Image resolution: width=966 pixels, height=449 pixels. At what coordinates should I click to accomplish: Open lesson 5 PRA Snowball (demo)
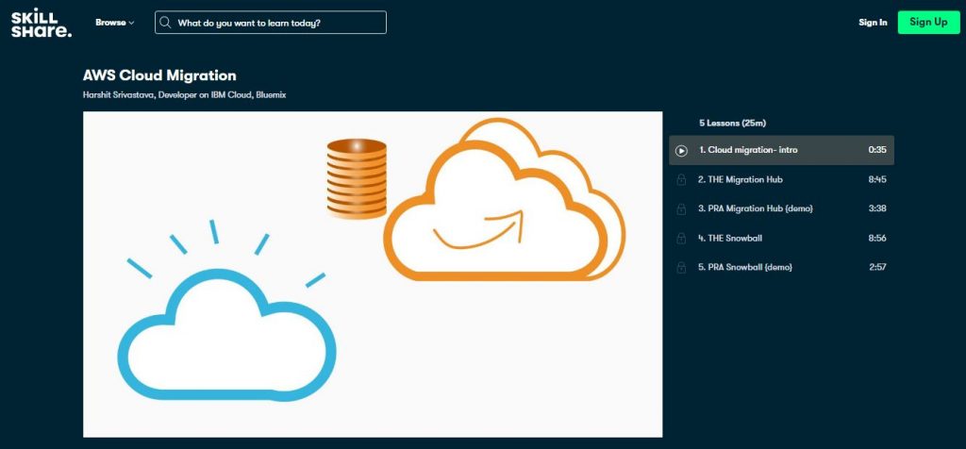(745, 267)
